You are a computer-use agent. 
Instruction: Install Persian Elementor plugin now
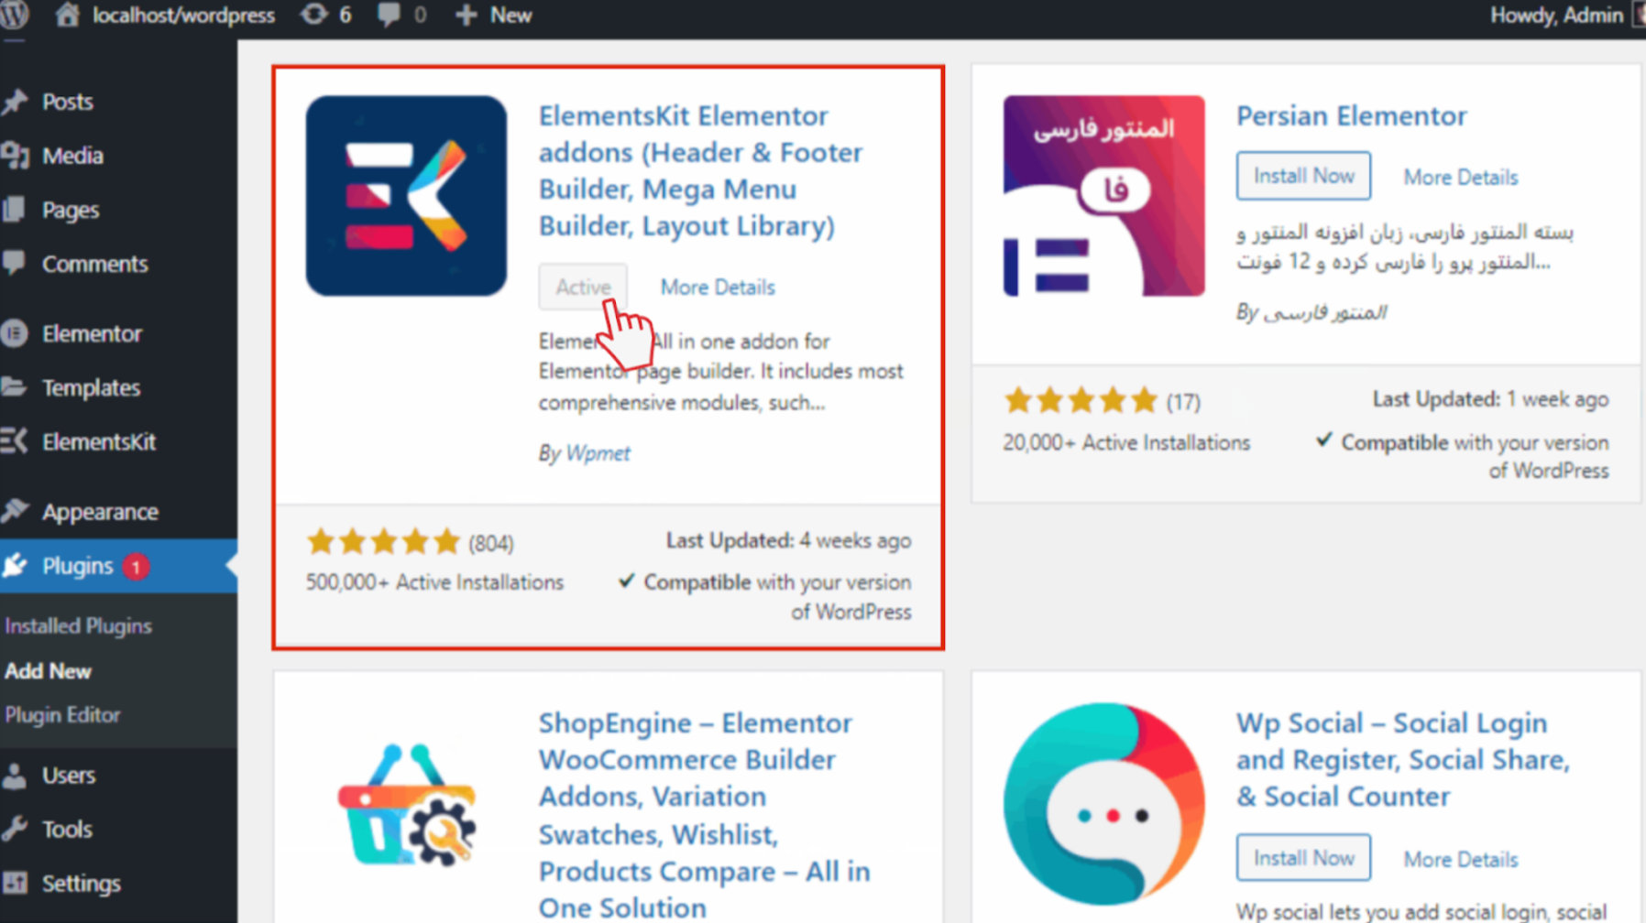pos(1303,176)
